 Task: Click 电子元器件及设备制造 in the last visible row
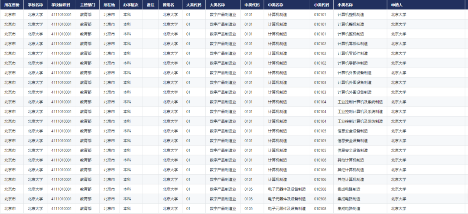tap(286, 208)
